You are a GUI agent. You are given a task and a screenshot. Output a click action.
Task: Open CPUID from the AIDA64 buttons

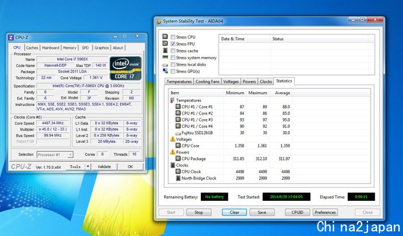click(298, 212)
